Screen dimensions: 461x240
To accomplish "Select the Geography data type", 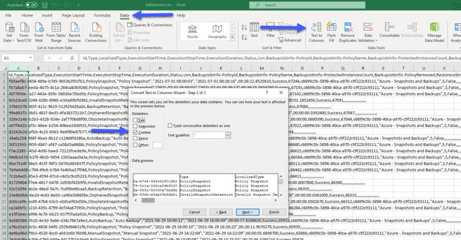I will [217, 31].
